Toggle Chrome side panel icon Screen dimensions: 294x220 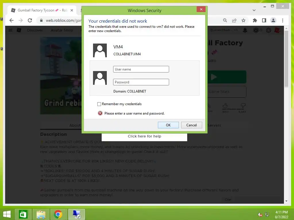coord(264,20)
